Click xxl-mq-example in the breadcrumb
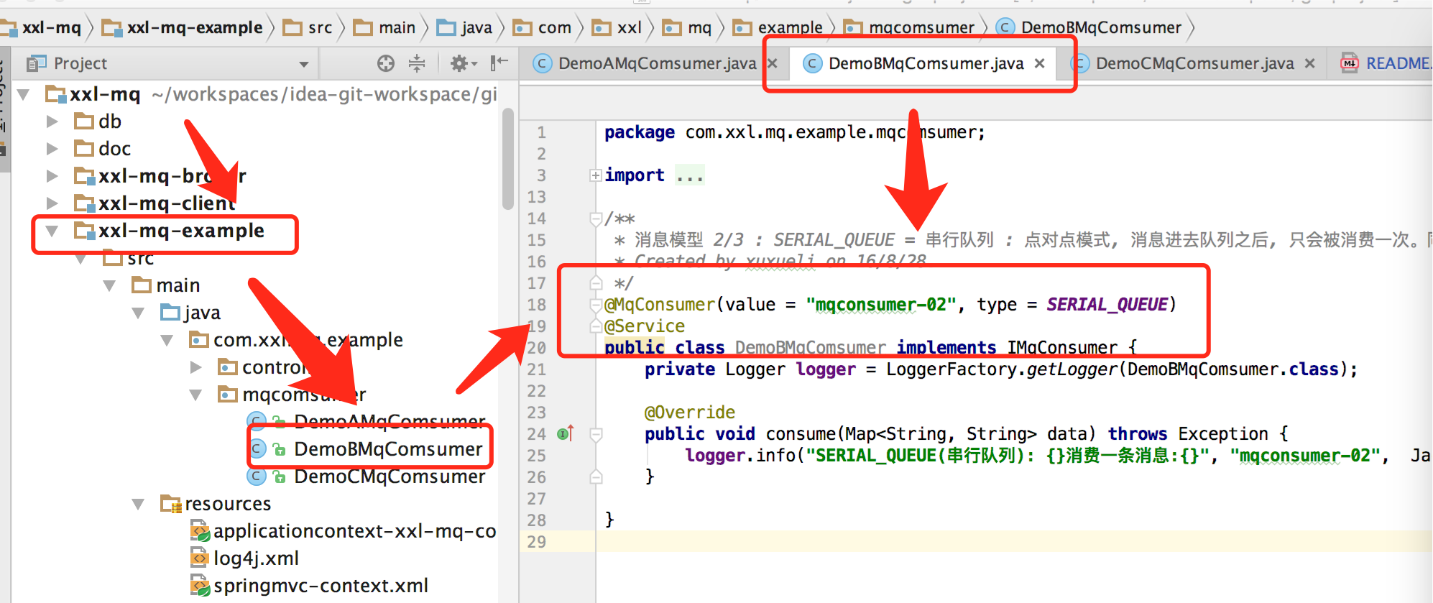Screen dimensions: 1433x603 coord(183,27)
